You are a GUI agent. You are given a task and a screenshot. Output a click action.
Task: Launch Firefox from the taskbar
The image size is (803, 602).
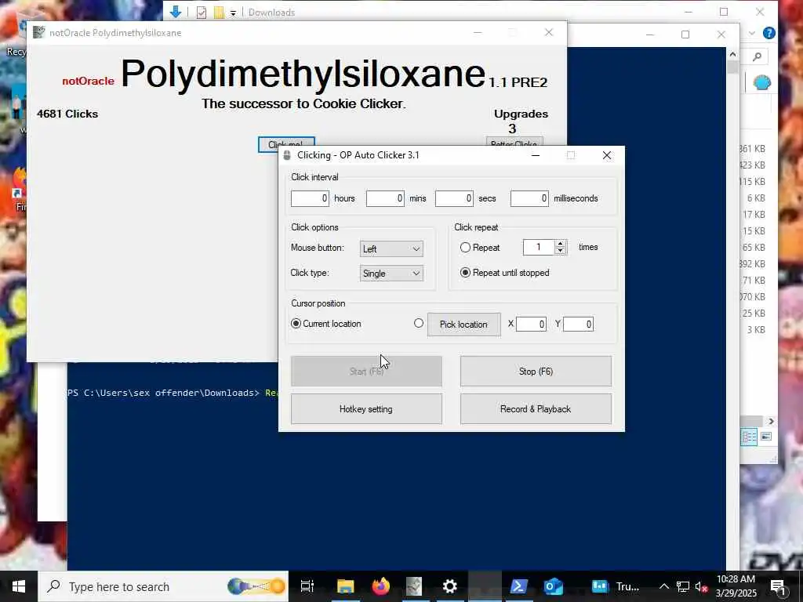point(380,586)
